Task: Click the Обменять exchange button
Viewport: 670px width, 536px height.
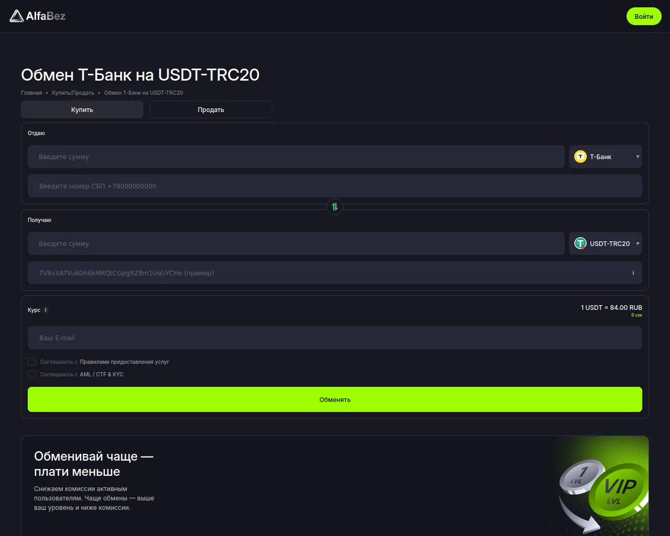Action: coord(335,399)
